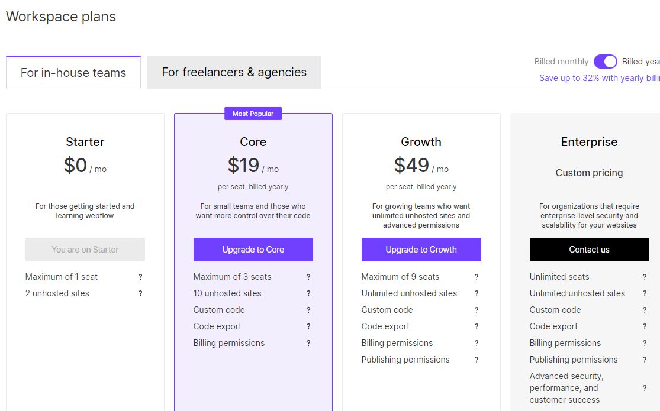Show help for Enterprise Unlimited unhosted sites
The height and width of the screenshot is (411, 660).
click(x=645, y=293)
